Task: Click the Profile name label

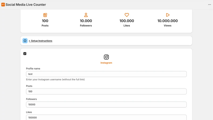Action: 33,69
